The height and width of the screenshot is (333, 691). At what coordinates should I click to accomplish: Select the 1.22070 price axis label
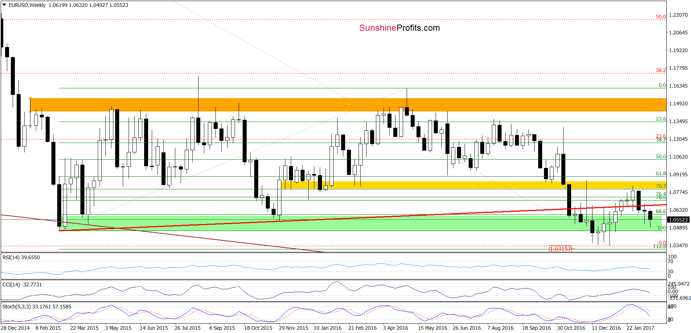click(x=678, y=15)
